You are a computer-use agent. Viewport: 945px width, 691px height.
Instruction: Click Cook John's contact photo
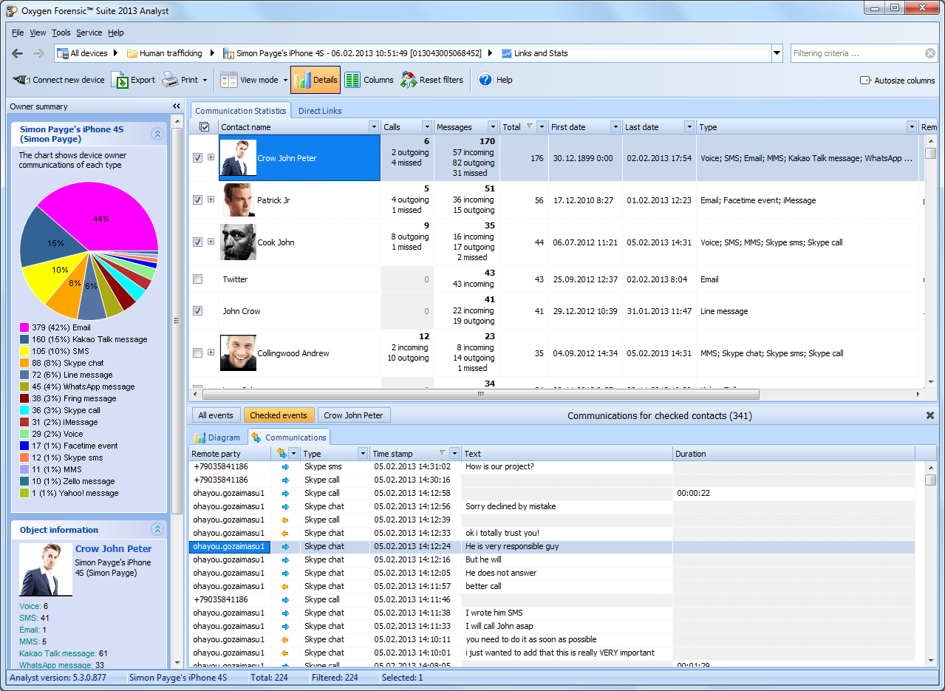(239, 242)
